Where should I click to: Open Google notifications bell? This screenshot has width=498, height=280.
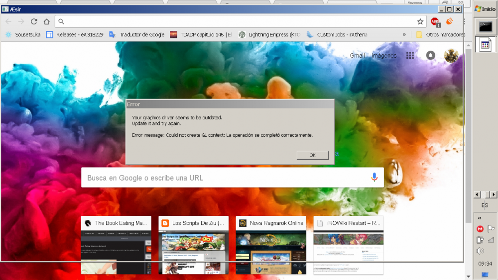(430, 55)
